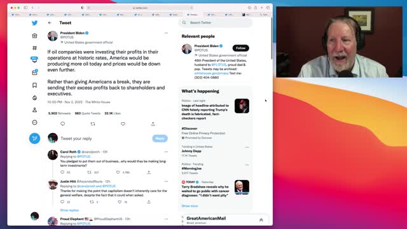Click Carol Roth's avatar
The height and width of the screenshot is (229, 407).
pos(53,155)
